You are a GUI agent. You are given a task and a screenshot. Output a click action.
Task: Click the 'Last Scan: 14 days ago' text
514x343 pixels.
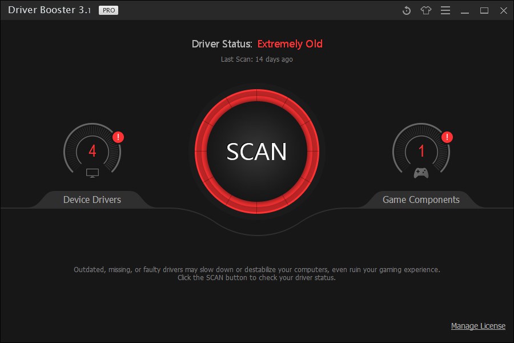click(x=257, y=59)
